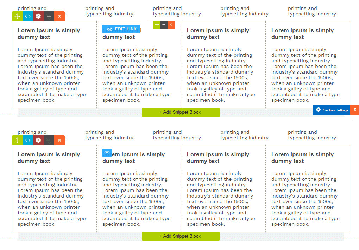Image resolution: width=359 pixels, height=250 pixels.
Task: Click the move icon on second snippet toolbar
Action: pos(17,140)
